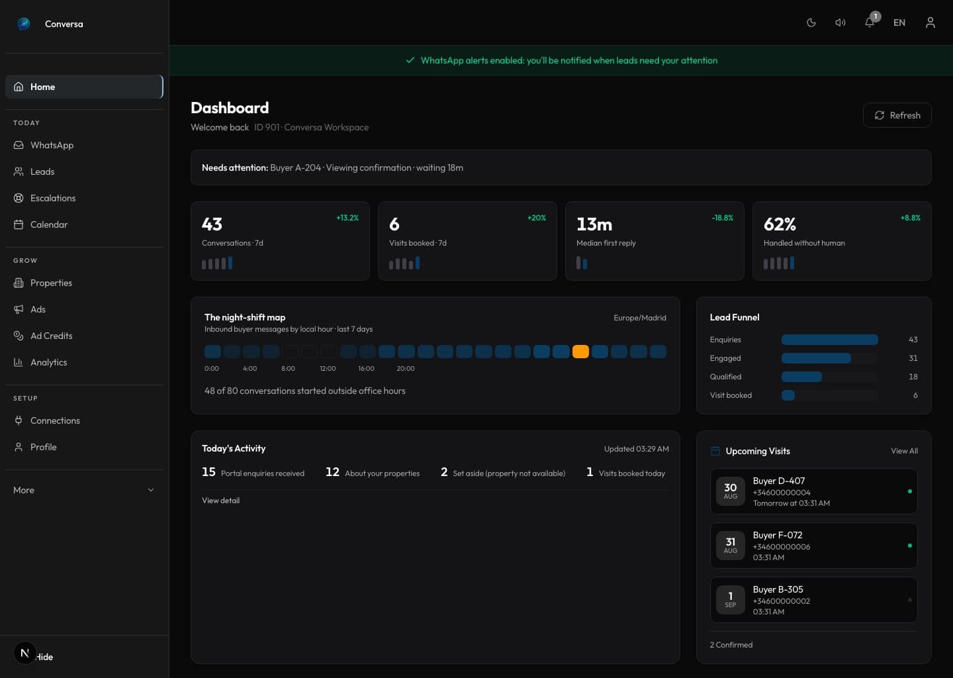Click the 1 SEP date badge
The height and width of the screenshot is (678, 953).
click(731, 600)
